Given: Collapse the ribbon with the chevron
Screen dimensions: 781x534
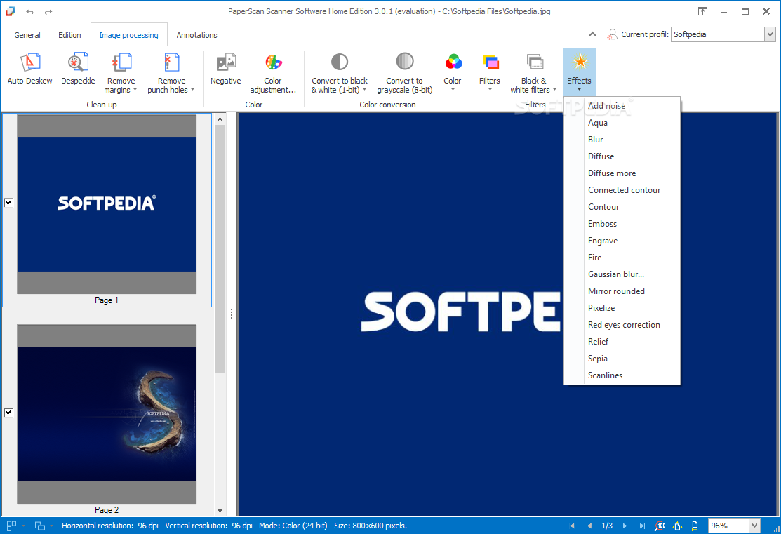Looking at the screenshot, I should tap(592, 34).
